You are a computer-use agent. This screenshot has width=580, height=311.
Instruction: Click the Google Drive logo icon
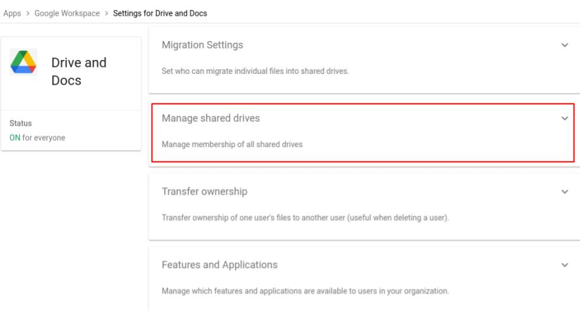point(23,62)
